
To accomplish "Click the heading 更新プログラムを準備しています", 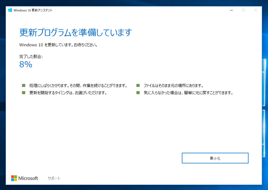I will click(x=76, y=32).
